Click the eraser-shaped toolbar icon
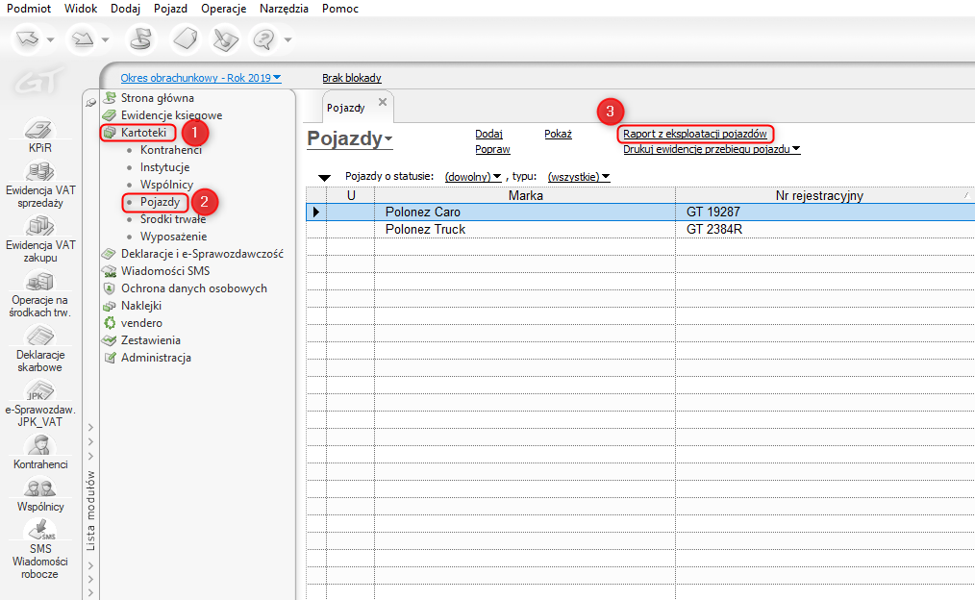The width and height of the screenshot is (975, 600). [x=186, y=39]
